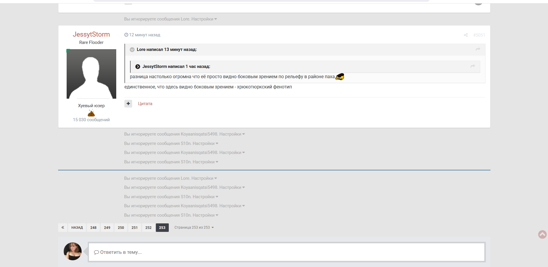Go to page 251

coord(135,227)
